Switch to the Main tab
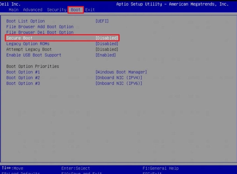Screen dimensions: 237x174 coord(13,10)
